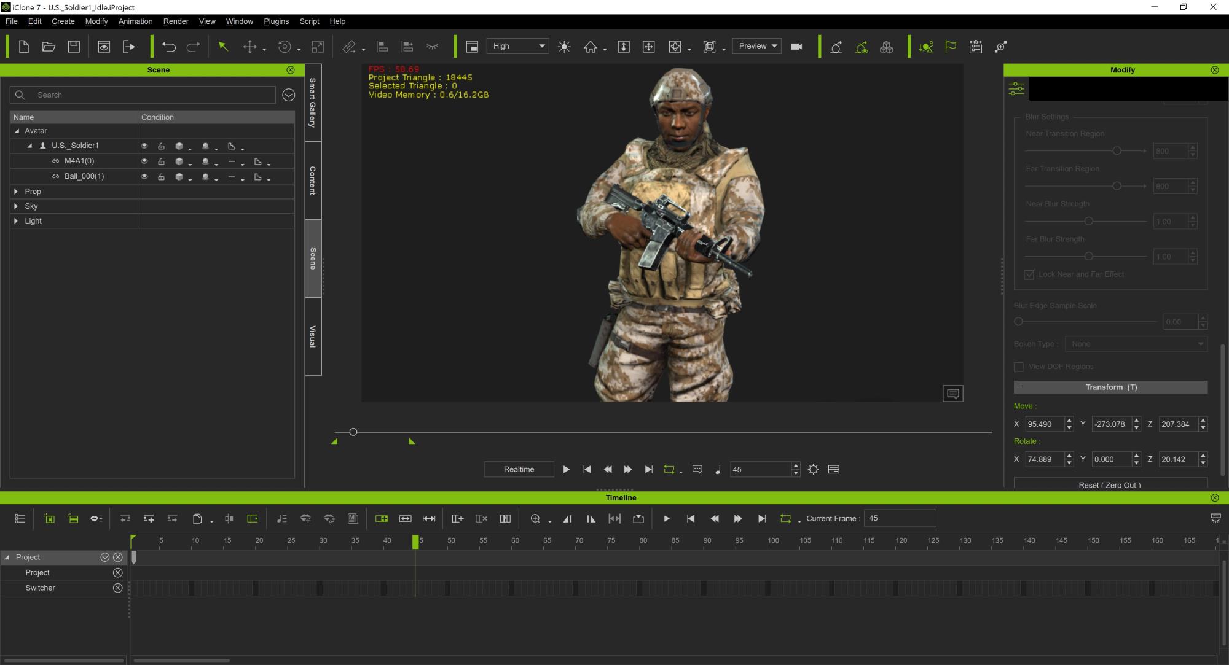The width and height of the screenshot is (1229, 665).
Task: Jump to the end frame in player
Action: tap(648, 470)
